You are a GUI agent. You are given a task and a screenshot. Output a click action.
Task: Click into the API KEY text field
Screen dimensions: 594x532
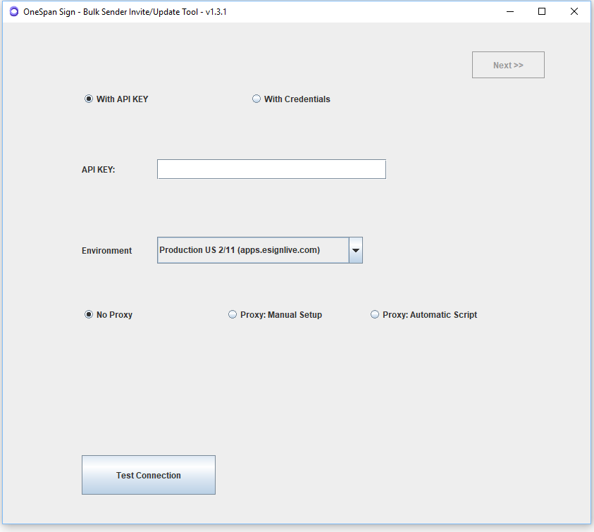click(271, 169)
